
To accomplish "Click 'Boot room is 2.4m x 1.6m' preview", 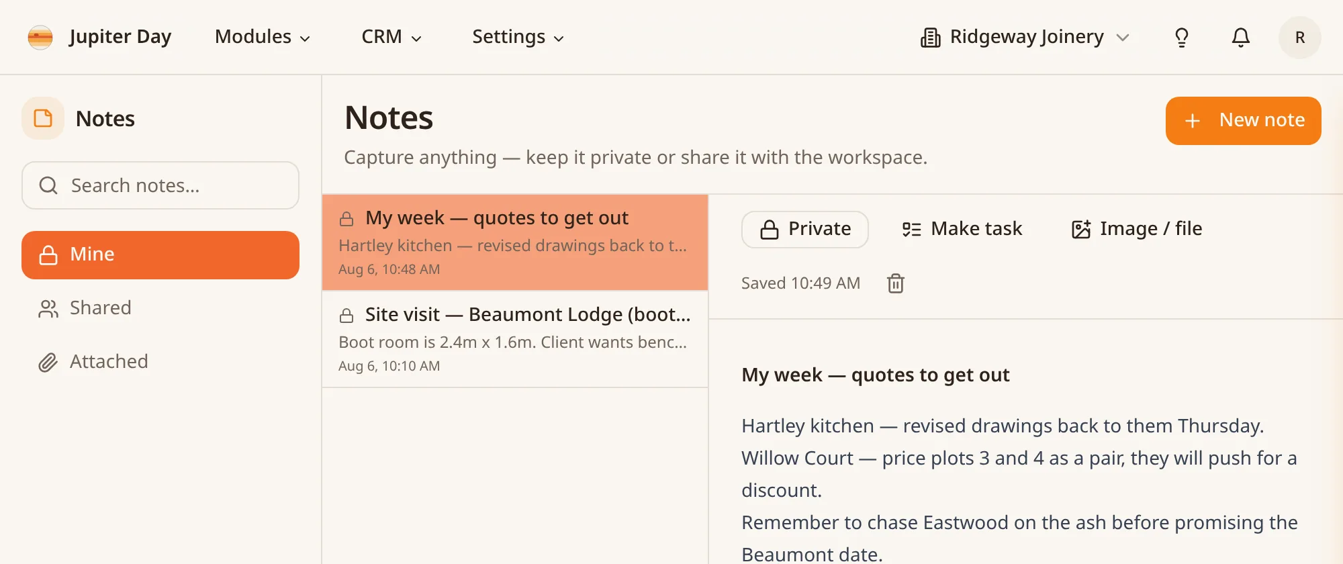I will (x=513, y=342).
